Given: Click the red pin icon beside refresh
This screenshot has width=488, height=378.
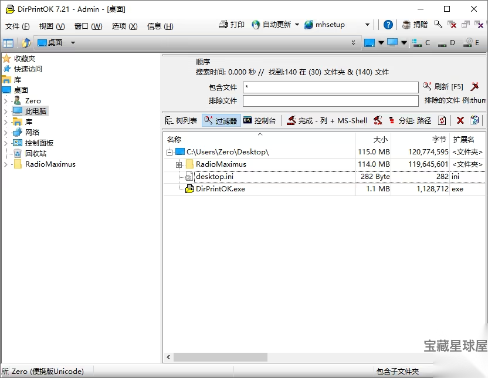Looking at the screenshot, I should [x=475, y=86].
